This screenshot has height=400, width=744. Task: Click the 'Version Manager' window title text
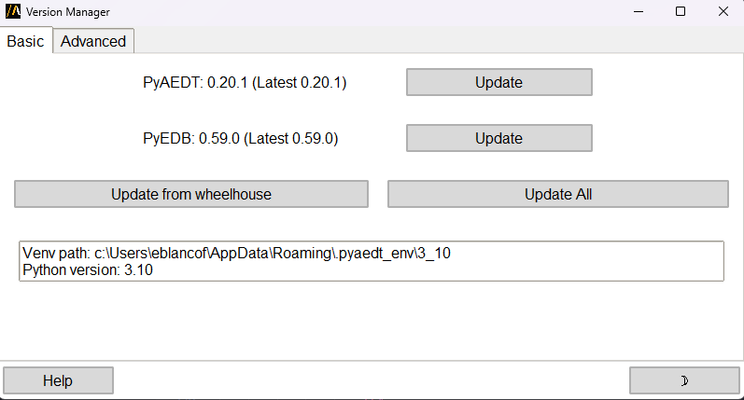(67, 12)
